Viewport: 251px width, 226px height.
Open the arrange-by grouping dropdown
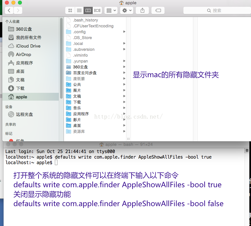111,10
